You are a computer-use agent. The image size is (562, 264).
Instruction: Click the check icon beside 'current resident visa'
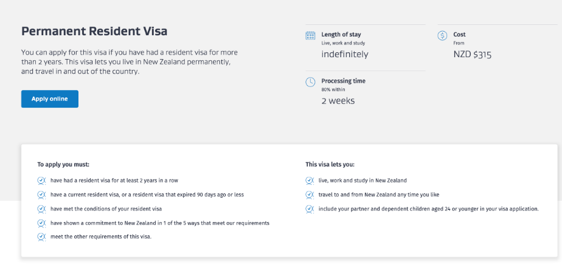(x=41, y=195)
